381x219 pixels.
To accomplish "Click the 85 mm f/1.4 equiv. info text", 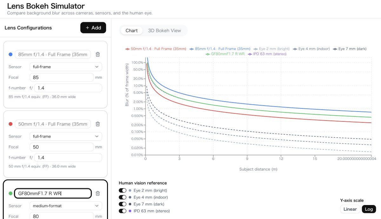I will (42, 97).
